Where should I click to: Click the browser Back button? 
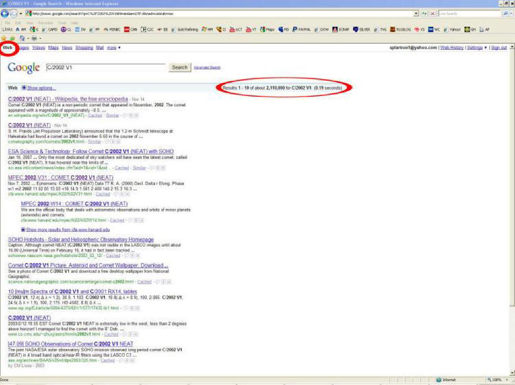[x=4, y=13]
